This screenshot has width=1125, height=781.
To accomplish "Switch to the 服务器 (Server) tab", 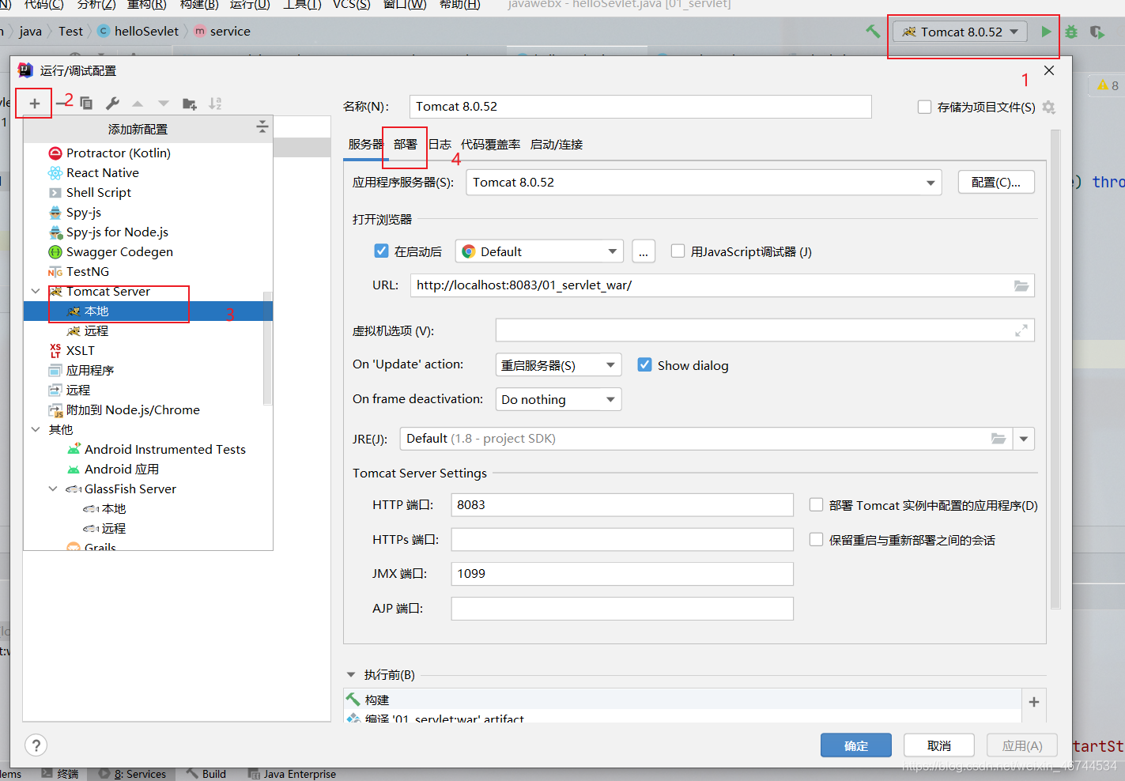I will click(365, 144).
